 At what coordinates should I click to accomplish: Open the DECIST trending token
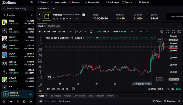pyautogui.click(x=18, y=39)
